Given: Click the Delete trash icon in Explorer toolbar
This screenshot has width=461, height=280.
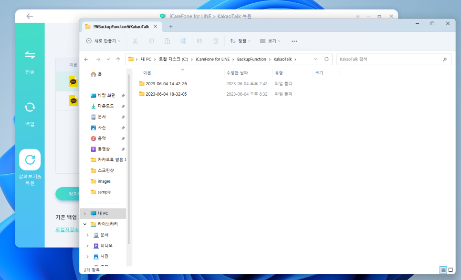Looking at the screenshot, I should click(216, 41).
